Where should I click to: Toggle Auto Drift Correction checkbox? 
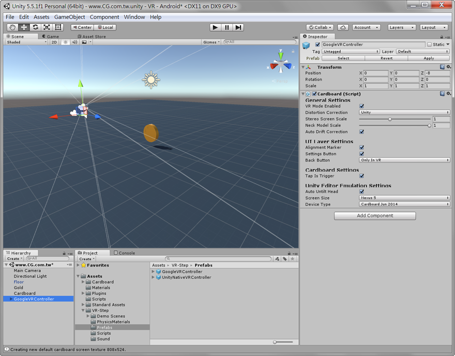(x=361, y=131)
